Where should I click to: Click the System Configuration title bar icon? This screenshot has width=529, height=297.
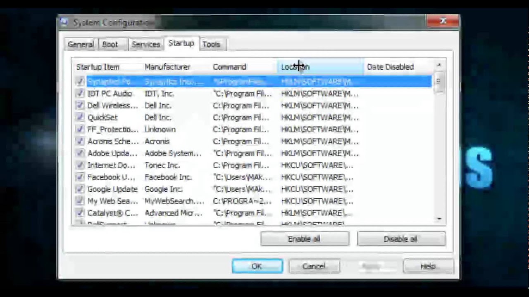tap(64, 22)
